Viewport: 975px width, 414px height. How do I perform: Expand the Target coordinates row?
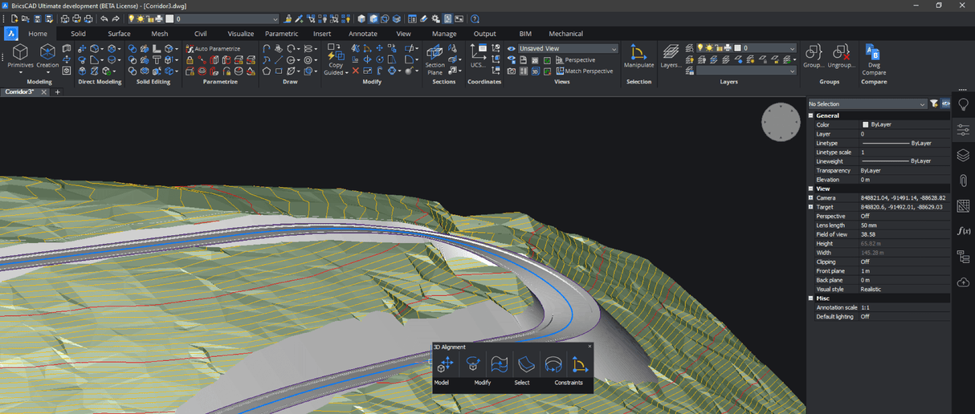[811, 207]
